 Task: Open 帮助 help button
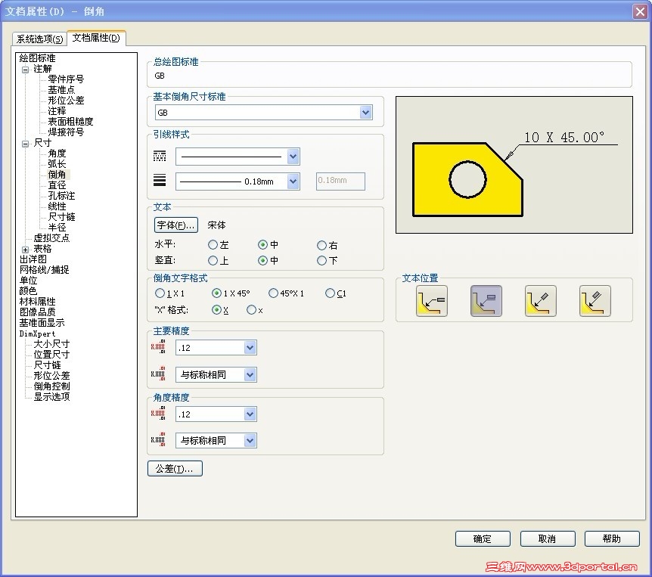[x=612, y=538]
